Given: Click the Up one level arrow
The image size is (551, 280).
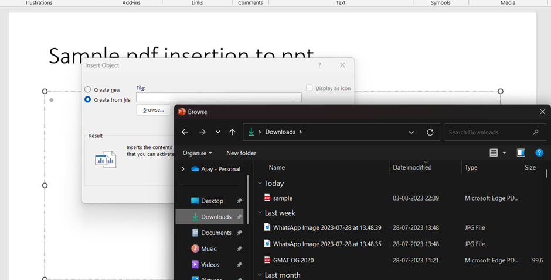Looking at the screenshot, I should pos(232,132).
